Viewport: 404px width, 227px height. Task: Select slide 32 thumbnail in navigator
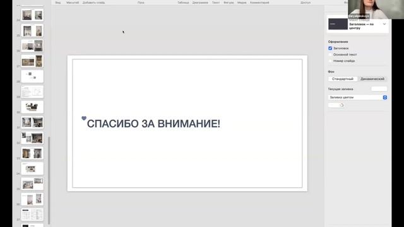point(32,138)
